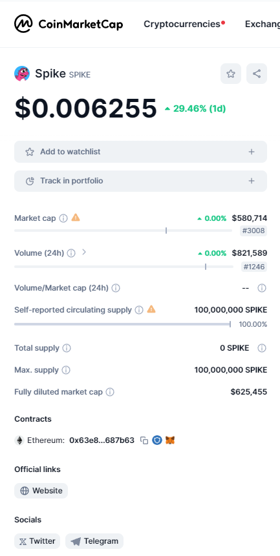Click the star icon beside Add to watchlist
The height and width of the screenshot is (556, 280).
[x=30, y=152]
